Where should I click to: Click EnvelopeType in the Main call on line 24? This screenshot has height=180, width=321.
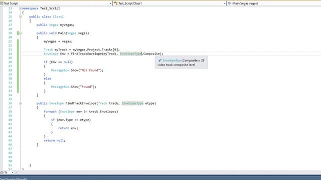tap(130, 53)
